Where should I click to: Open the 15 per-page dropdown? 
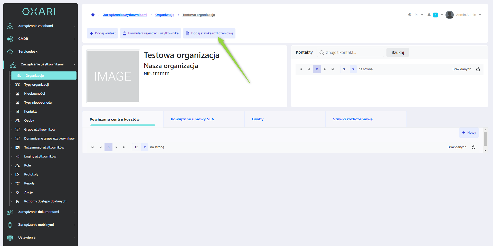pos(145,147)
